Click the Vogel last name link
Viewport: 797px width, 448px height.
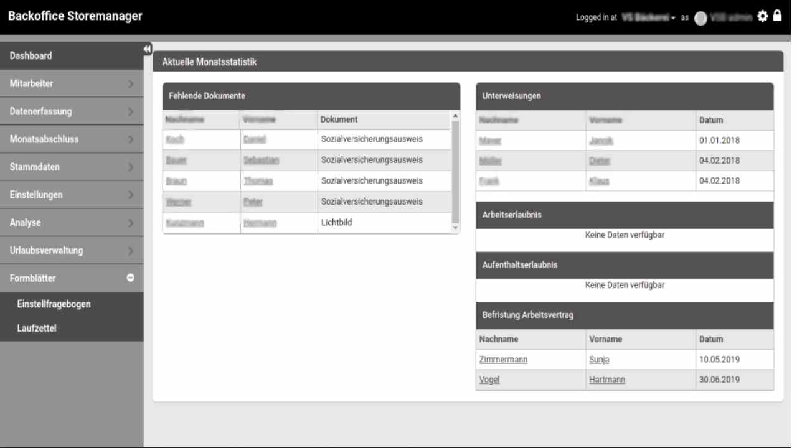(x=489, y=380)
